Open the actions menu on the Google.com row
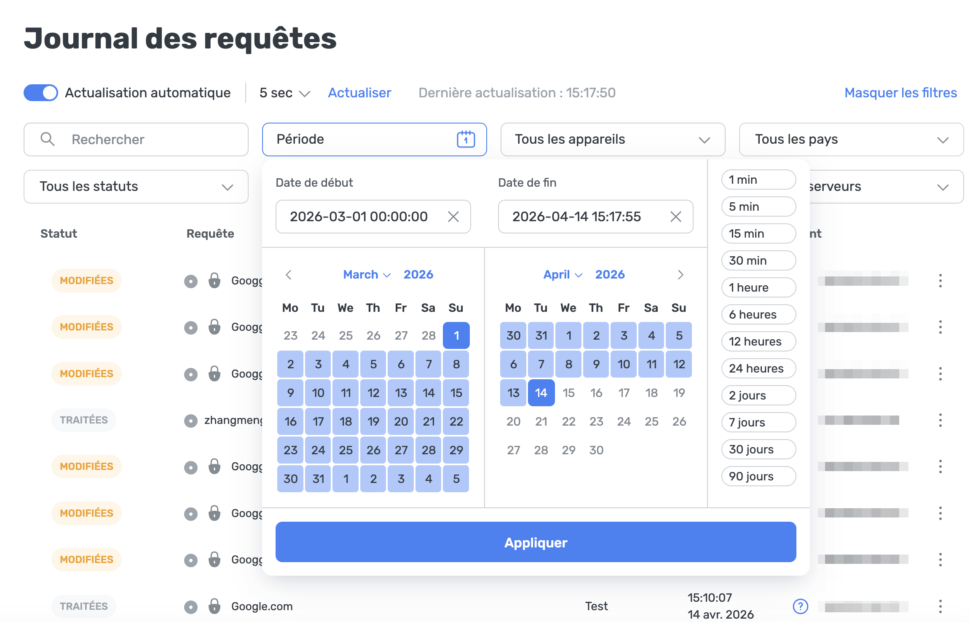970x622 pixels. pyautogui.click(x=941, y=606)
